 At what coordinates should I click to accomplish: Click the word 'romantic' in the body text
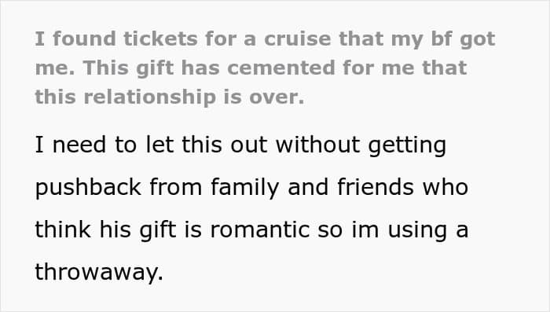(x=260, y=229)
